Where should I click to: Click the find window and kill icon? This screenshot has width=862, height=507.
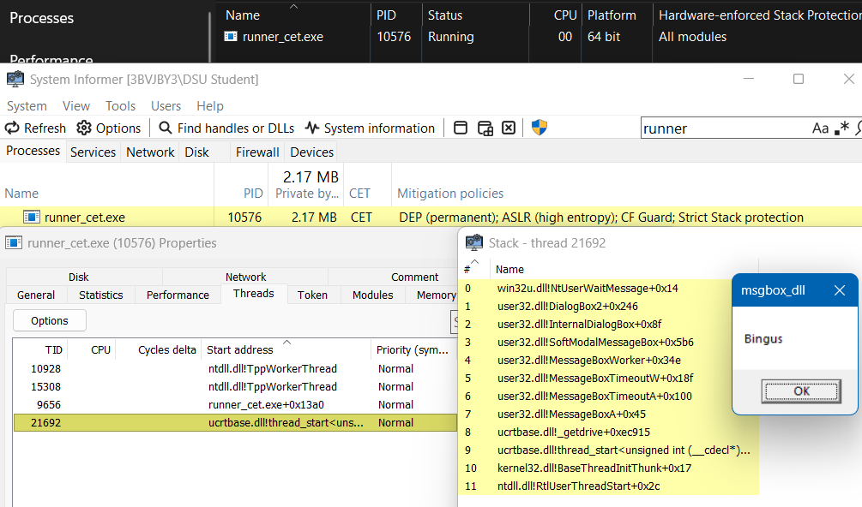tap(509, 128)
